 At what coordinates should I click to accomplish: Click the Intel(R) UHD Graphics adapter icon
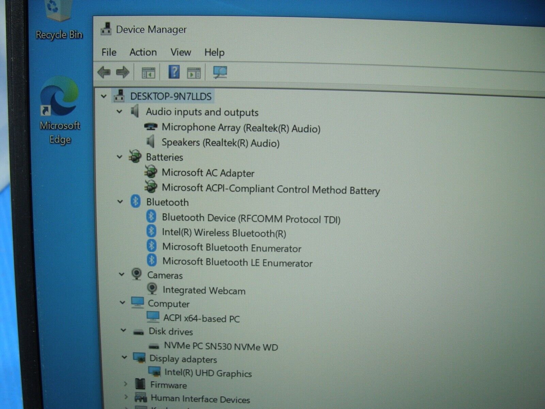click(155, 372)
